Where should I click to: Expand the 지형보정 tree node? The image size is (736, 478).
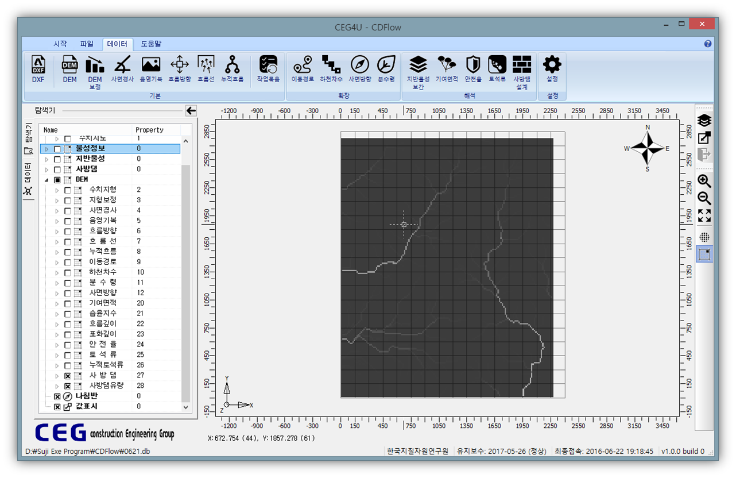click(x=57, y=201)
